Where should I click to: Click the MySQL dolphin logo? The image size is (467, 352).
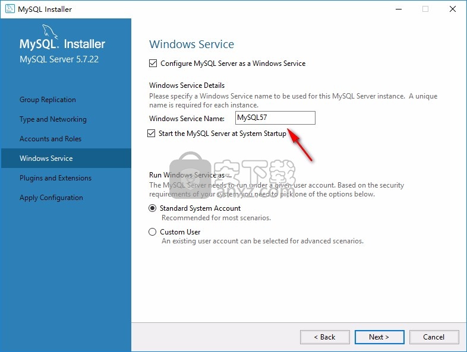pyautogui.click(x=50, y=31)
